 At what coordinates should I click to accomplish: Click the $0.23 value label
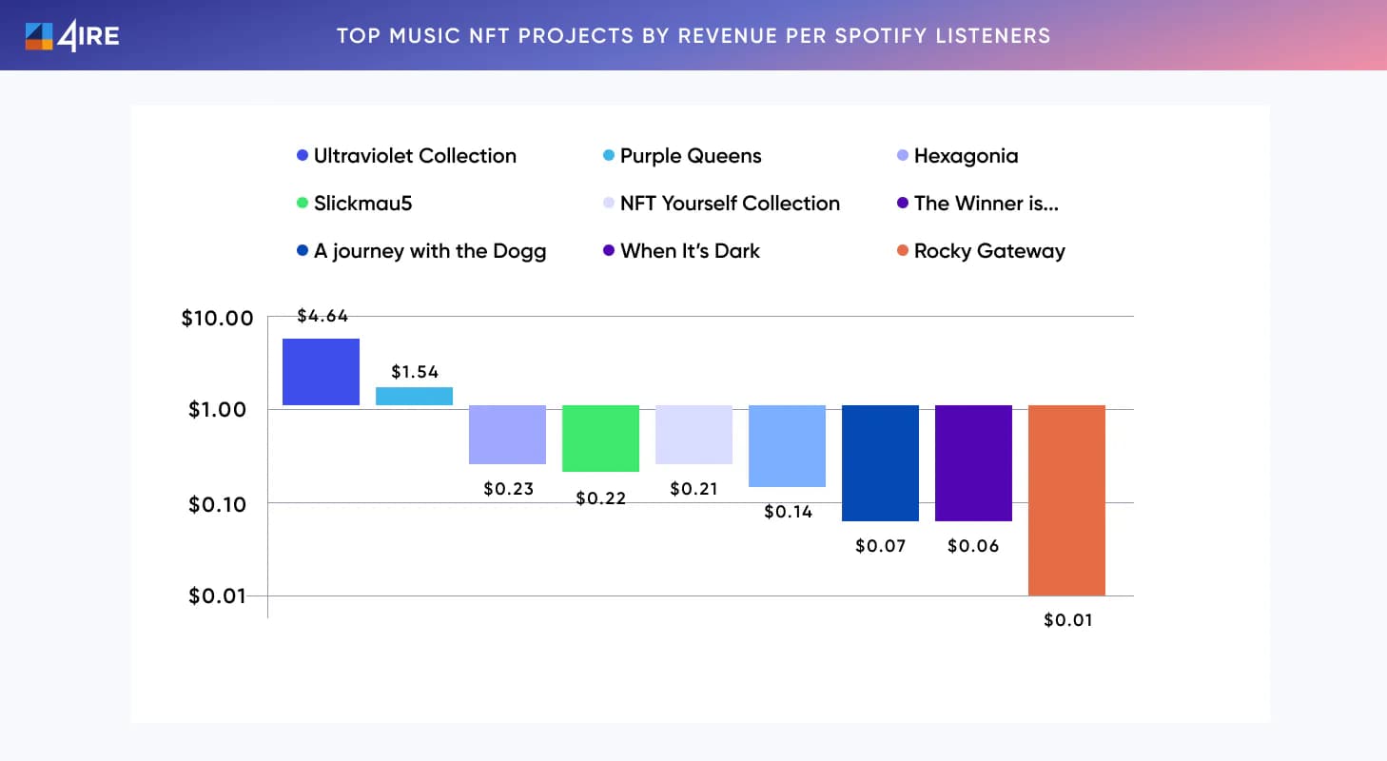click(508, 489)
